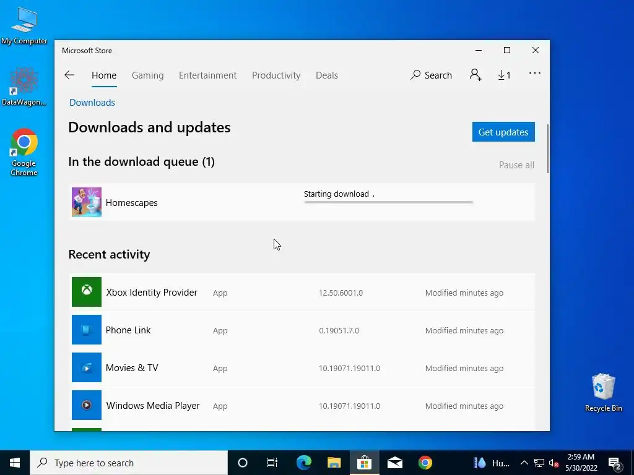Click the Store window vertical scrollbar
Screen dimensions: 634x475
548,148
